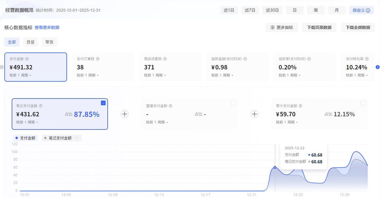Select the 近30日 time range

[272, 10]
